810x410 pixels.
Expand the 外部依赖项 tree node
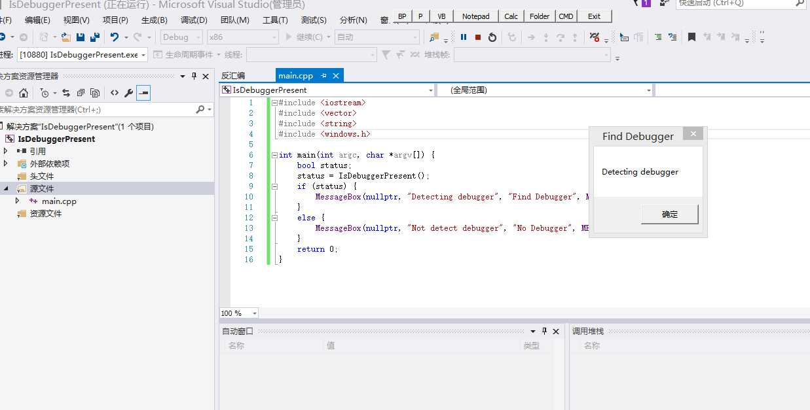coord(5,163)
